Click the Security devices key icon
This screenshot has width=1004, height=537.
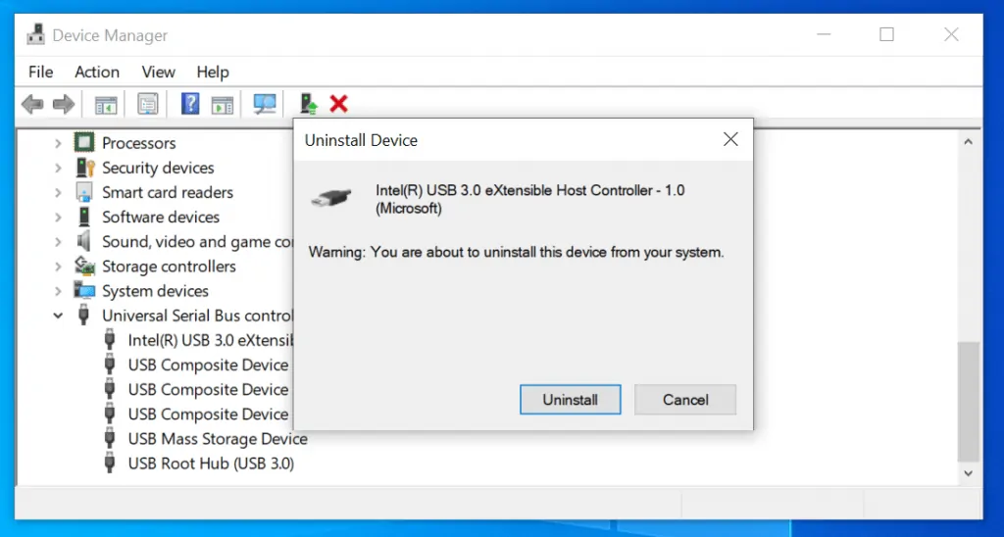(85, 168)
